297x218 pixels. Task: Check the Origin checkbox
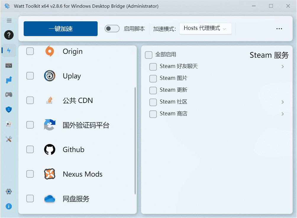click(30, 51)
